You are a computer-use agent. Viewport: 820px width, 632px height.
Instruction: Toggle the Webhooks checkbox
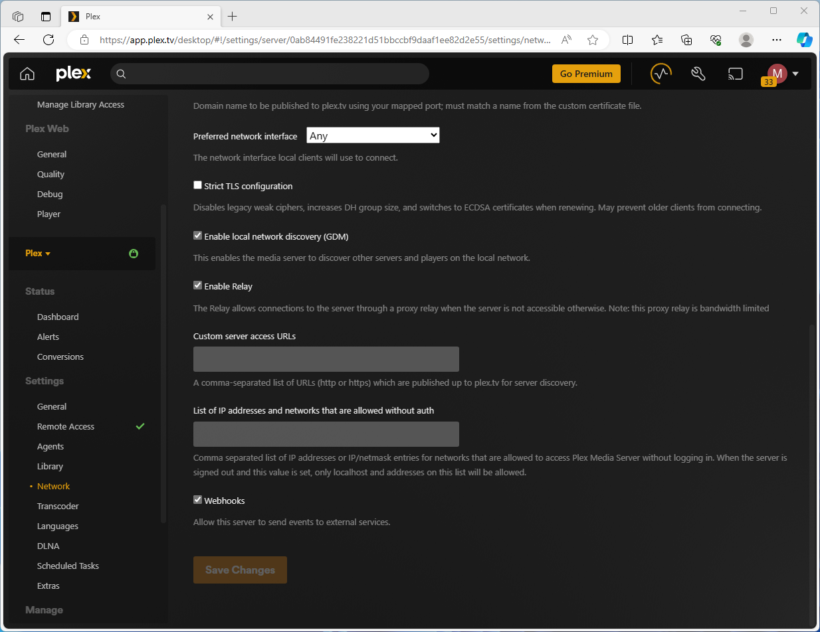[x=197, y=500]
